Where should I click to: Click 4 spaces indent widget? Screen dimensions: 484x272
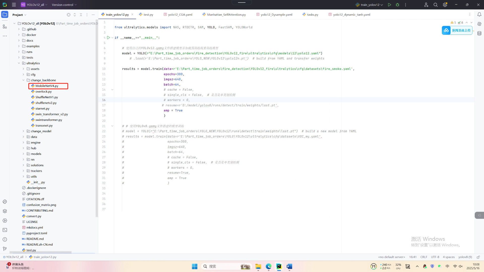pyautogui.click(x=449, y=257)
